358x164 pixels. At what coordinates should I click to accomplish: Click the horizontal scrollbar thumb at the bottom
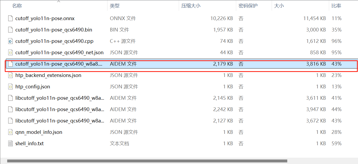point(147,161)
